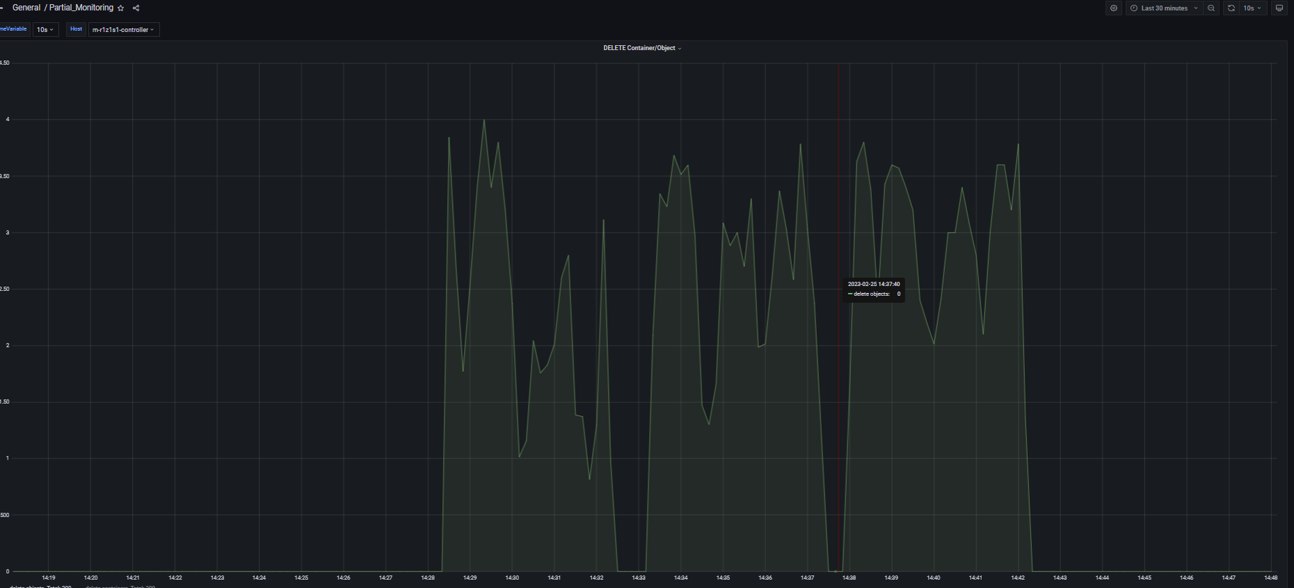
Task: Switch to TV view mode using monitor icon
Action: coord(1279,8)
